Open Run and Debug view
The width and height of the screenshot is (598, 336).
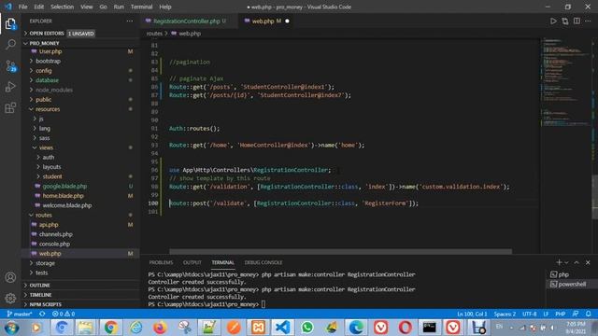pos(10,87)
